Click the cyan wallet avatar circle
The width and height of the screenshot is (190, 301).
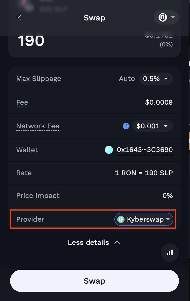(109, 150)
